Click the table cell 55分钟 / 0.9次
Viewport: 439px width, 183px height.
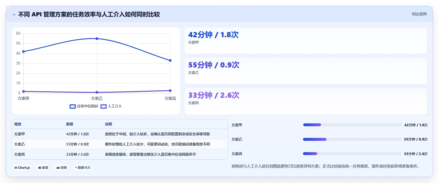(77, 144)
